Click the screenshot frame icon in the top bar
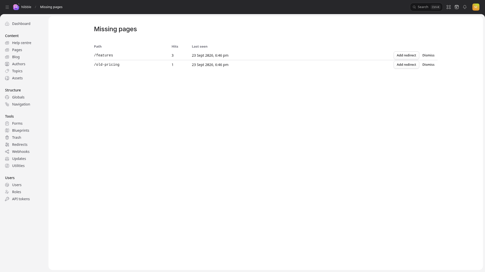Screen dimensions: 485x272 (x=449, y=7)
